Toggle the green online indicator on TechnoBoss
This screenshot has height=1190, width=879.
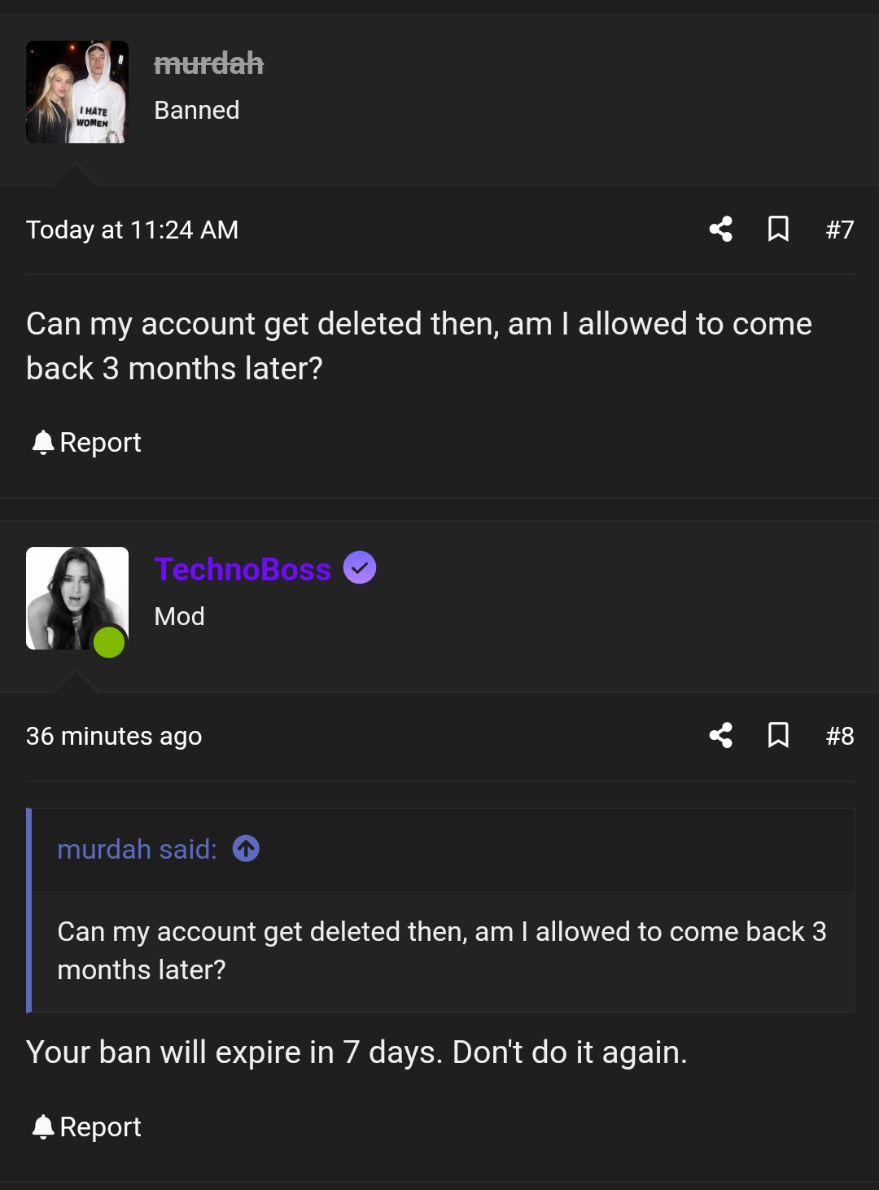(108, 644)
